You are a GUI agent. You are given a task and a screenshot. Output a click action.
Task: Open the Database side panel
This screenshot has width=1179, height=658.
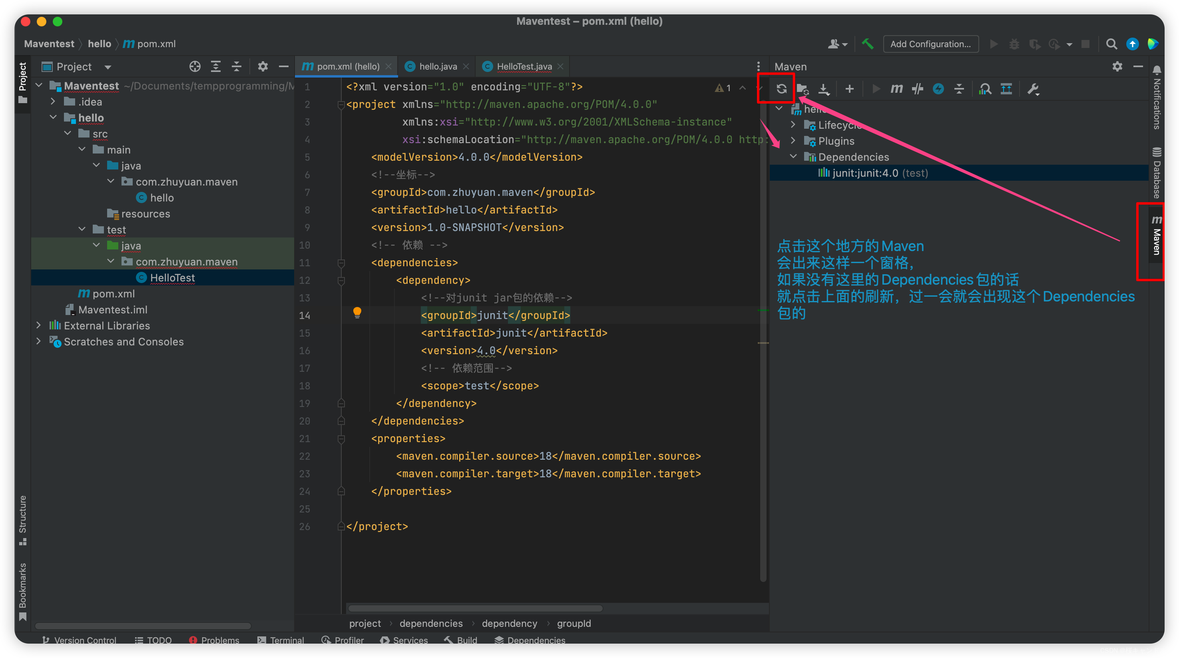(x=1157, y=173)
